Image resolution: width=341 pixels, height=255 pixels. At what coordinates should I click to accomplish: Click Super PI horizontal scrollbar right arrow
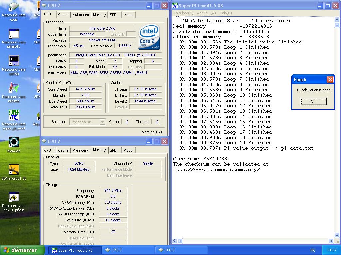point(331,241)
